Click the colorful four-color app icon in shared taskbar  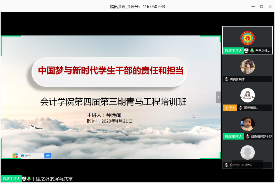pos(15,155)
